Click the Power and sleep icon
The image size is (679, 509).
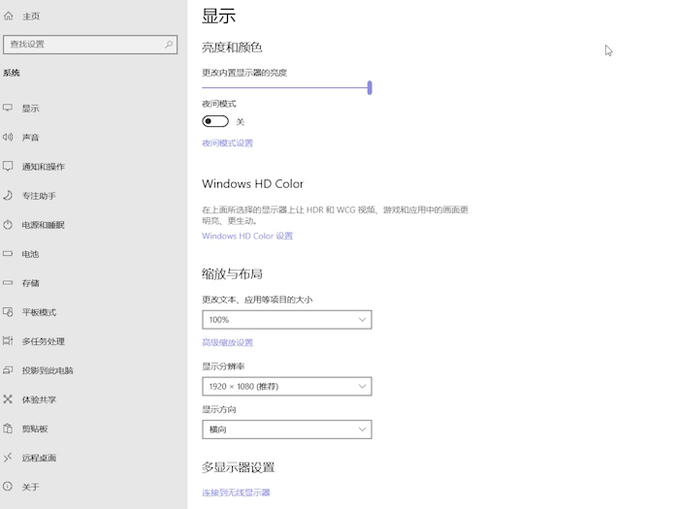(8, 225)
